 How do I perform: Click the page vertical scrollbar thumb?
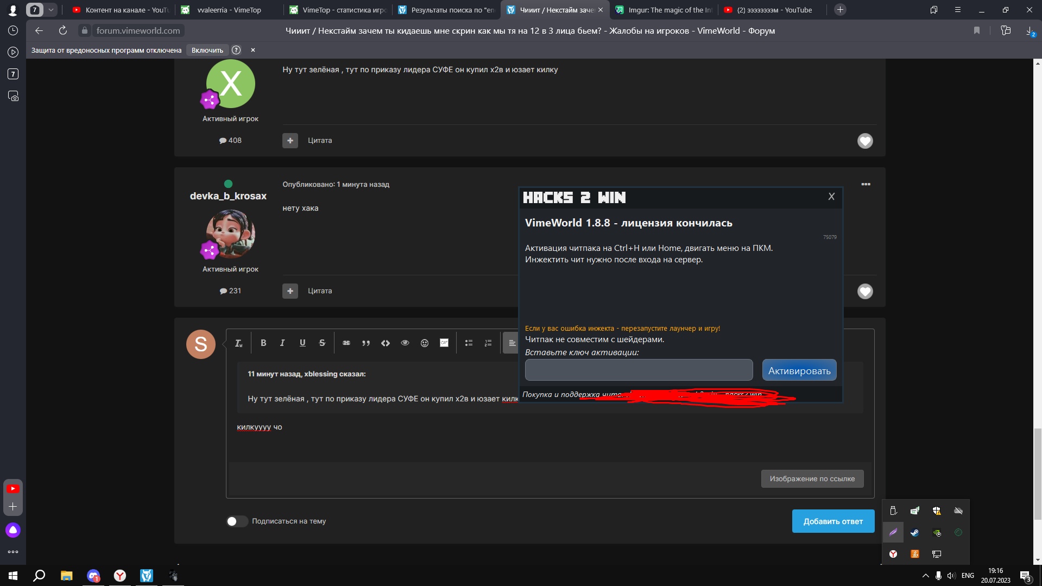point(1038,474)
